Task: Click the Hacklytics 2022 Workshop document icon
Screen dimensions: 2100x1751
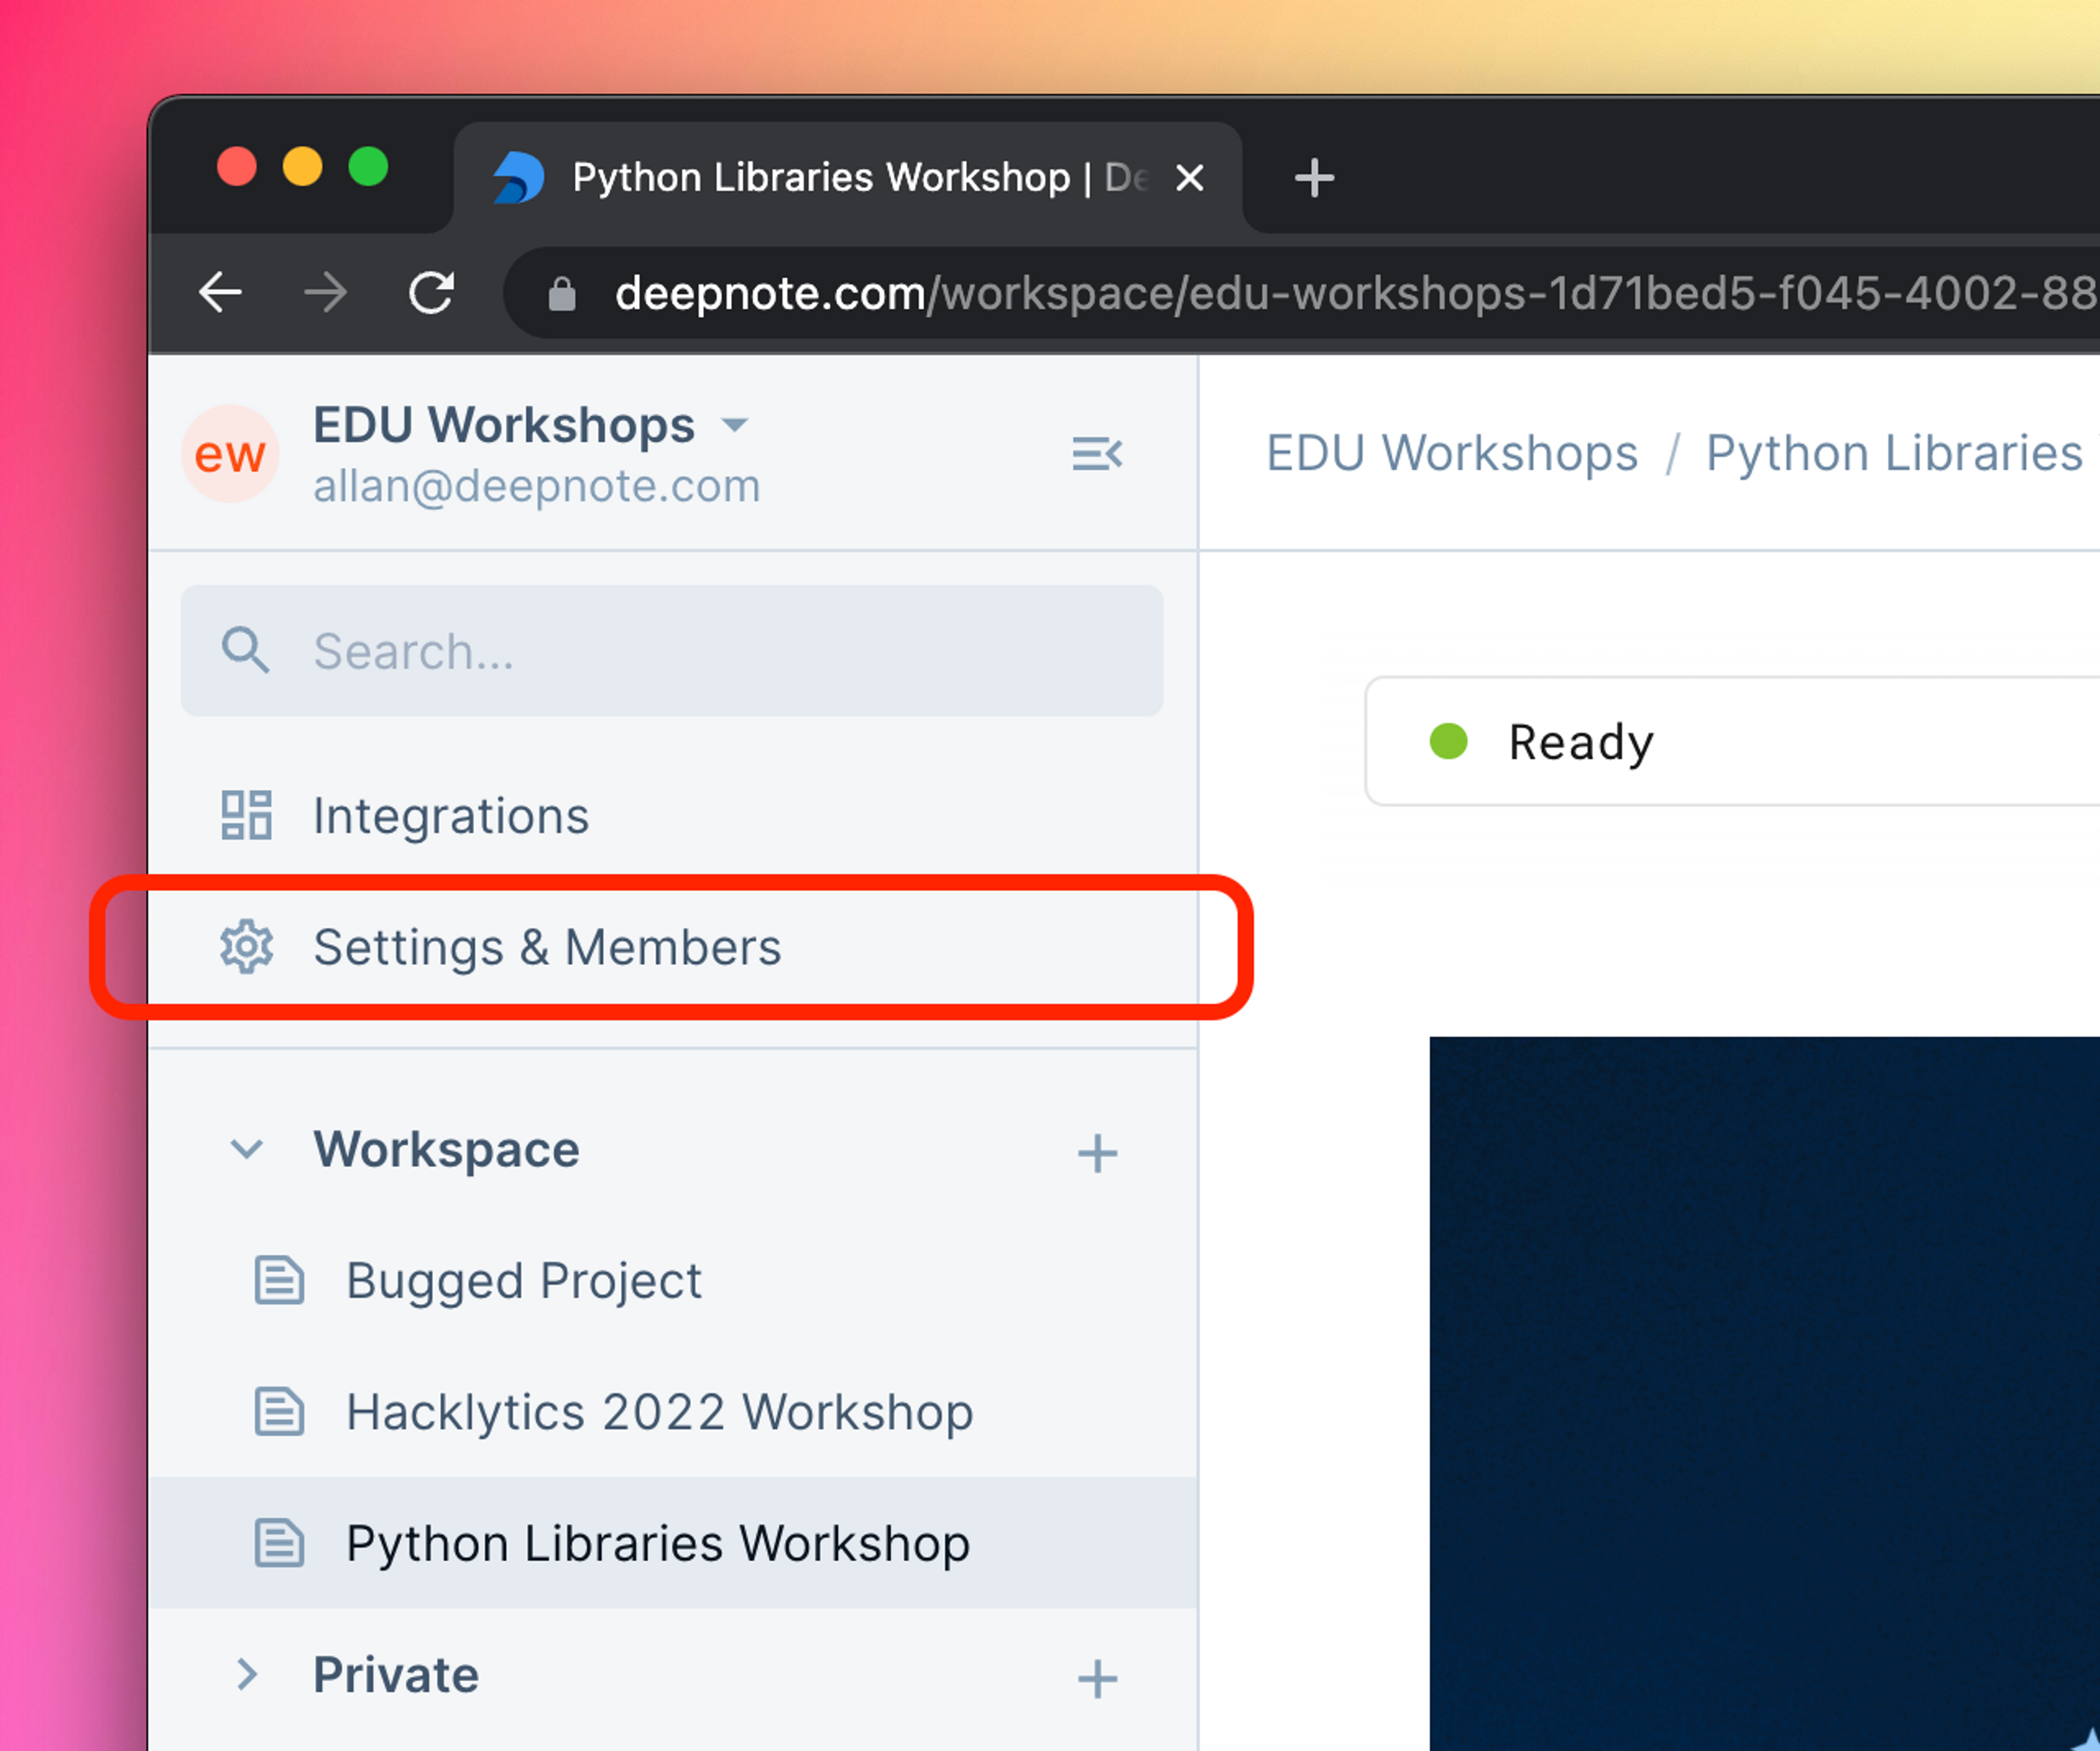Action: pos(279,1411)
